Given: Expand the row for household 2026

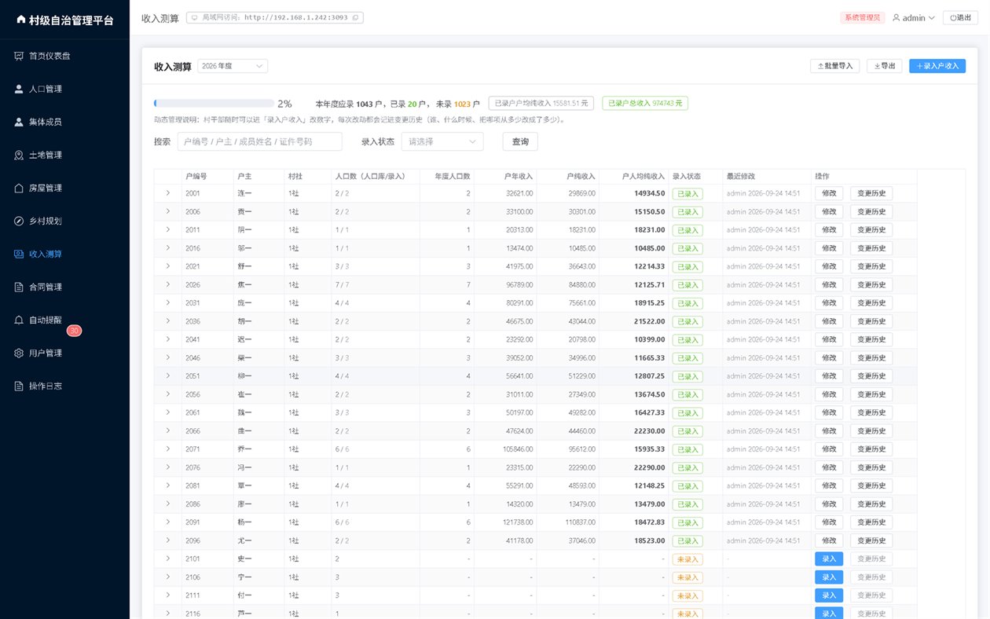Looking at the screenshot, I should 167,284.
